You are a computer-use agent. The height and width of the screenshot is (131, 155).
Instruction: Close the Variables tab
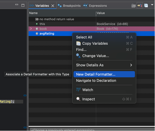pyautogui.click(x=53, y=6)
